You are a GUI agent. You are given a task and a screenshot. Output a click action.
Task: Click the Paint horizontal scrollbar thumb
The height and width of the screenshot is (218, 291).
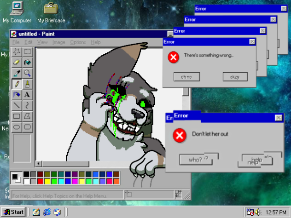(66, 164)
